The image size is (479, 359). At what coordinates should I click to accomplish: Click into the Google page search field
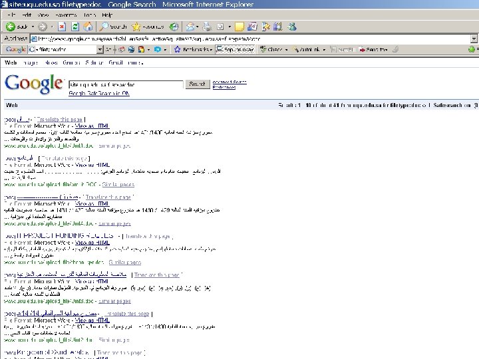tap(126, 84)
